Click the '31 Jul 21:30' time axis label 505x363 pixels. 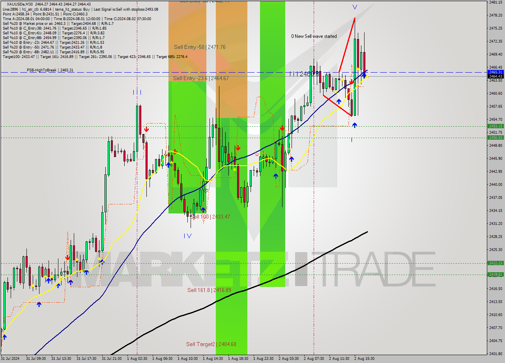click(x=112, y=359)
